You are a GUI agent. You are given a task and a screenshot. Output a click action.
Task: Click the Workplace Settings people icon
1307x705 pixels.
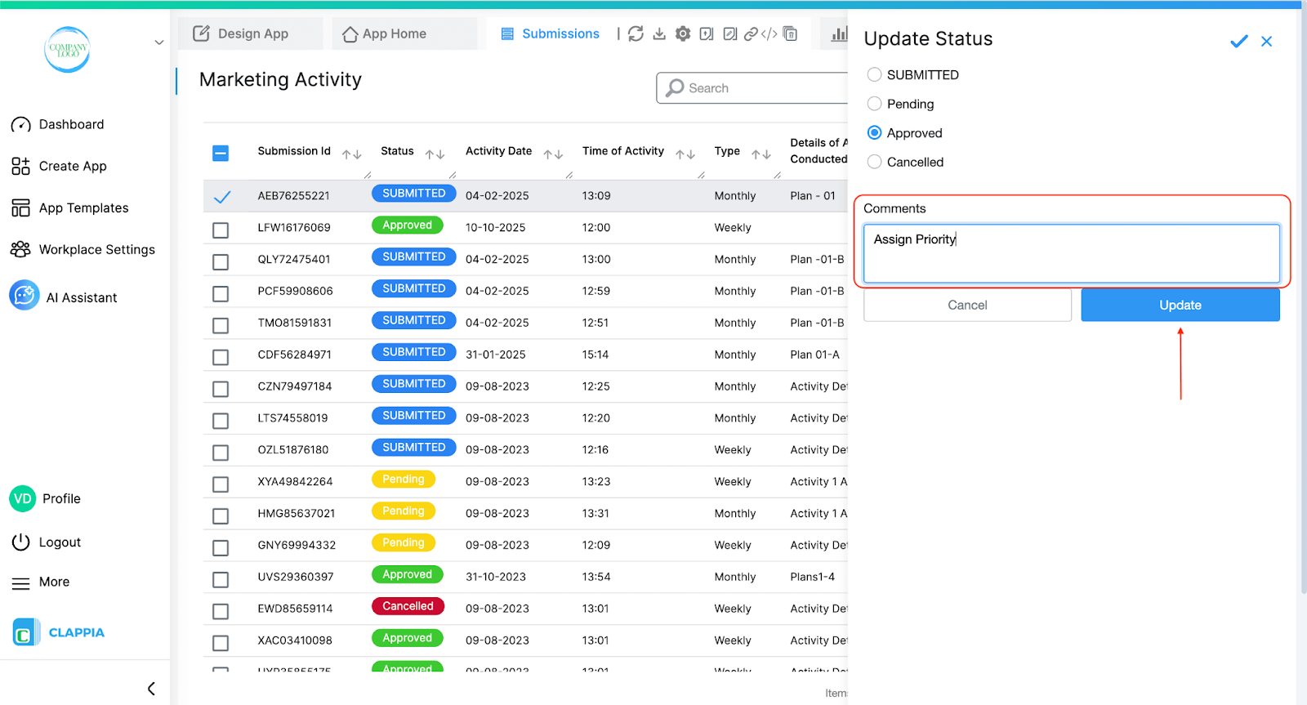[x=20, y=249]
